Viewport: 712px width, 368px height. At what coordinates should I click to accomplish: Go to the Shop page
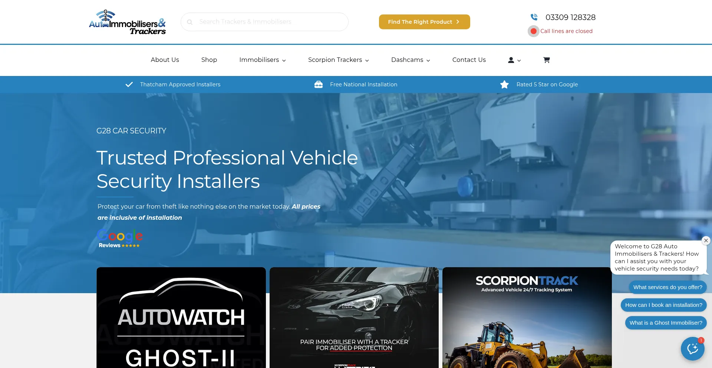click(x=209, y=60)
